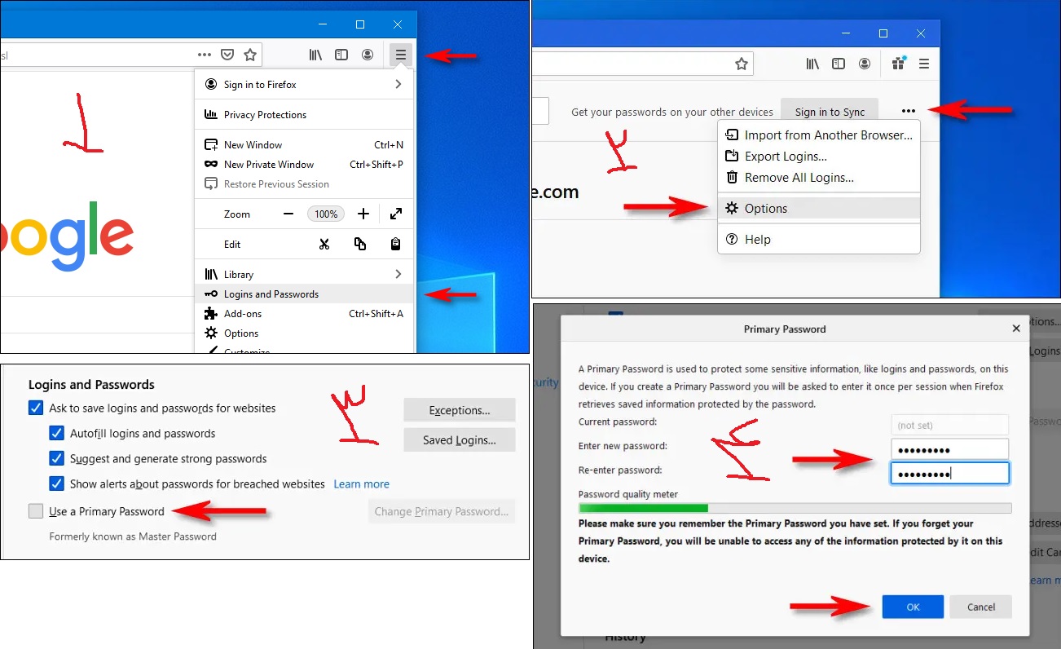Click the Google logo on the page
Screen dimensions: 1061x649
67,235
